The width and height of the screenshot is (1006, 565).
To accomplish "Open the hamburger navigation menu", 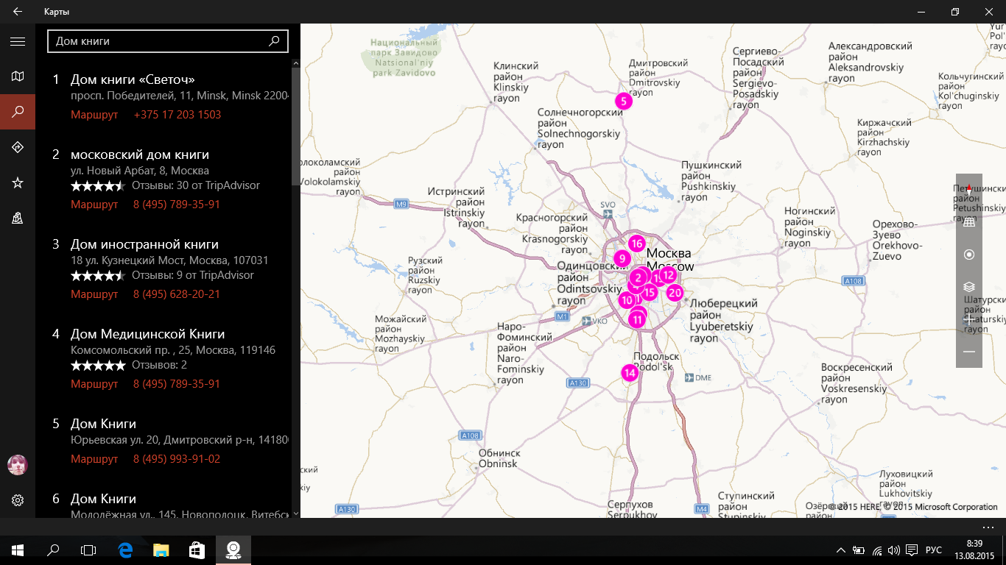I will click(x=18, y=41).
